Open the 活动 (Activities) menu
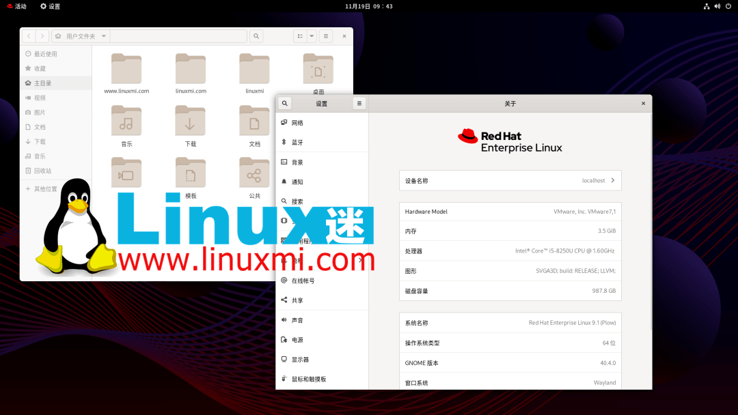Viewport: 738px width, 415px height. click(15, 6)
